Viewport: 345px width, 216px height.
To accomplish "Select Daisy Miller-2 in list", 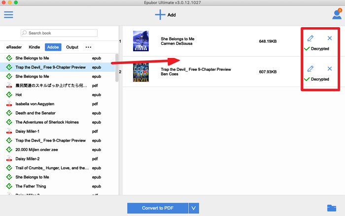I will point(58,158).
